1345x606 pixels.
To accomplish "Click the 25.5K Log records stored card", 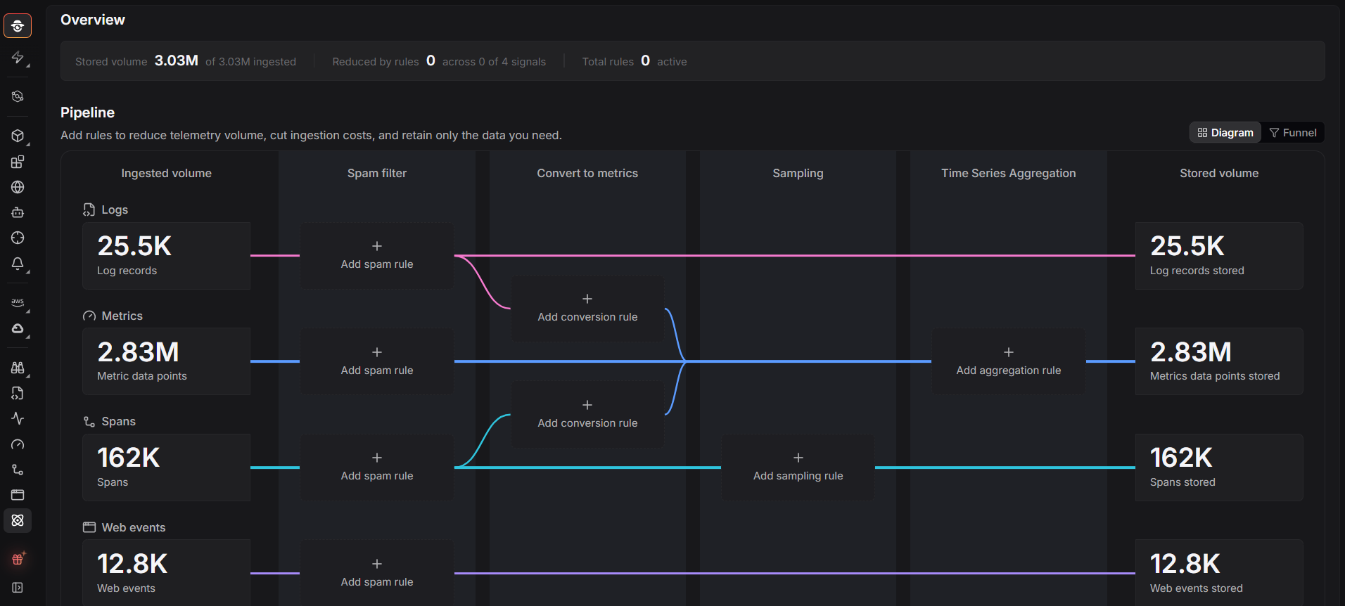I will [1219, 256].
